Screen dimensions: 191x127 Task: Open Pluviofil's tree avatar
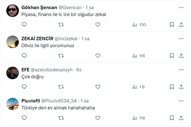click(13, 104)
